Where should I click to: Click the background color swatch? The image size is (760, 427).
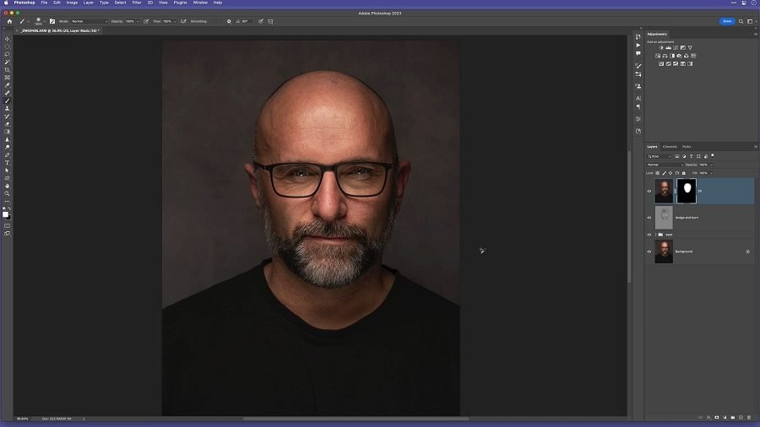click(x=9, y=218)
